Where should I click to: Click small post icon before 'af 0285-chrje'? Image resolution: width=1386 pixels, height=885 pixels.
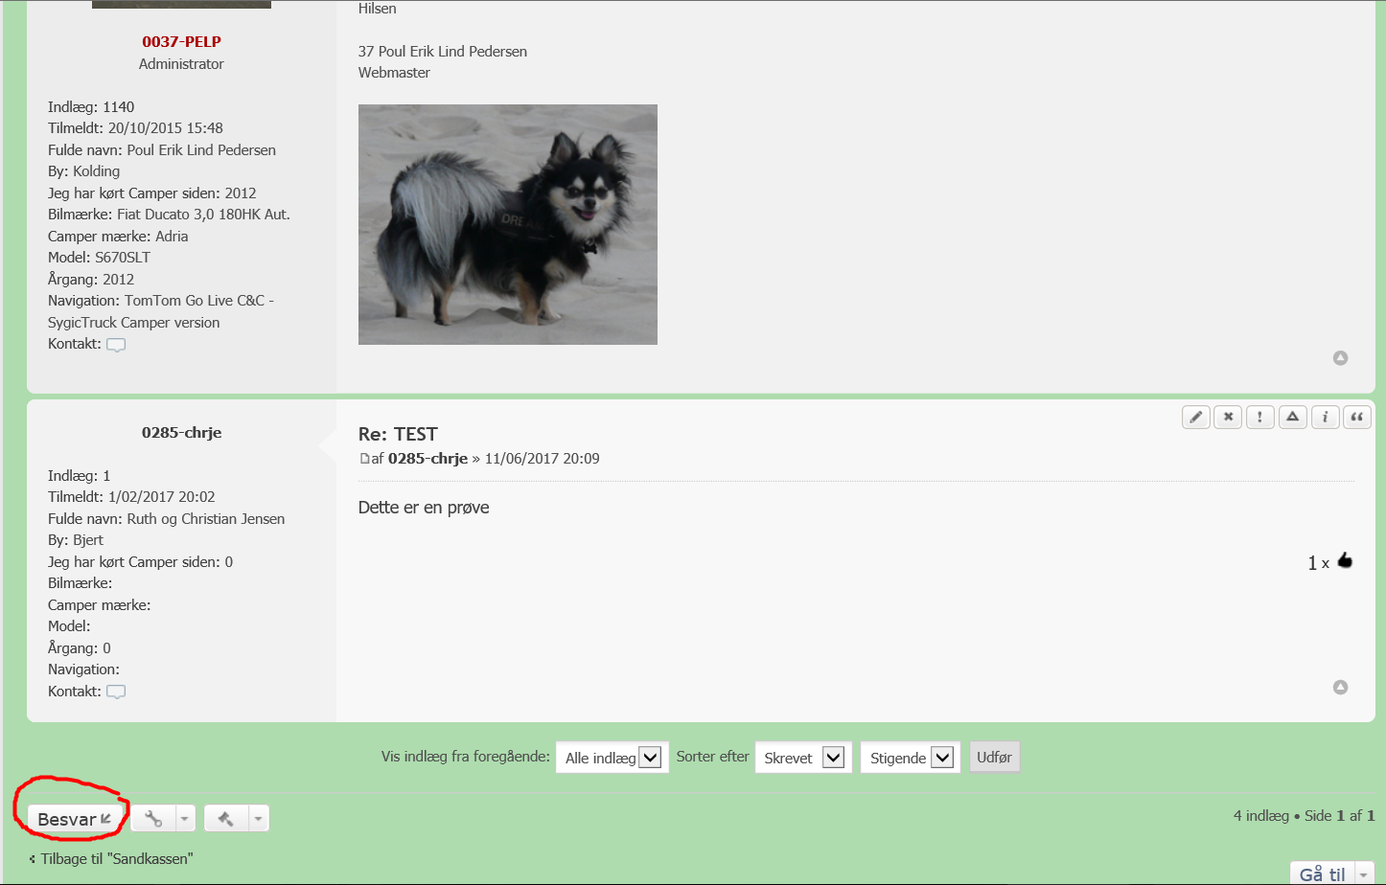[364, 459]
